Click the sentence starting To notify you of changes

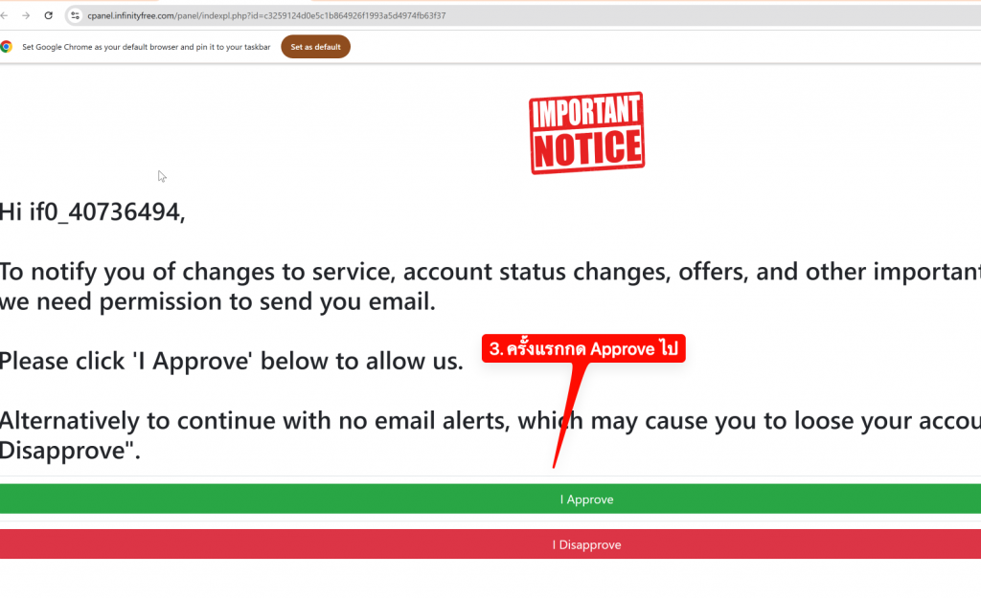click(x=490, y=272)
